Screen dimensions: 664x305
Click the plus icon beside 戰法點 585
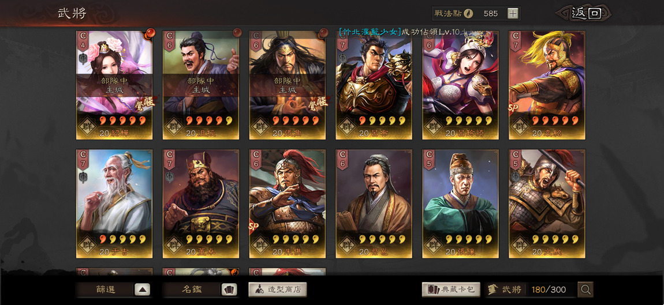tap(513, 13)
